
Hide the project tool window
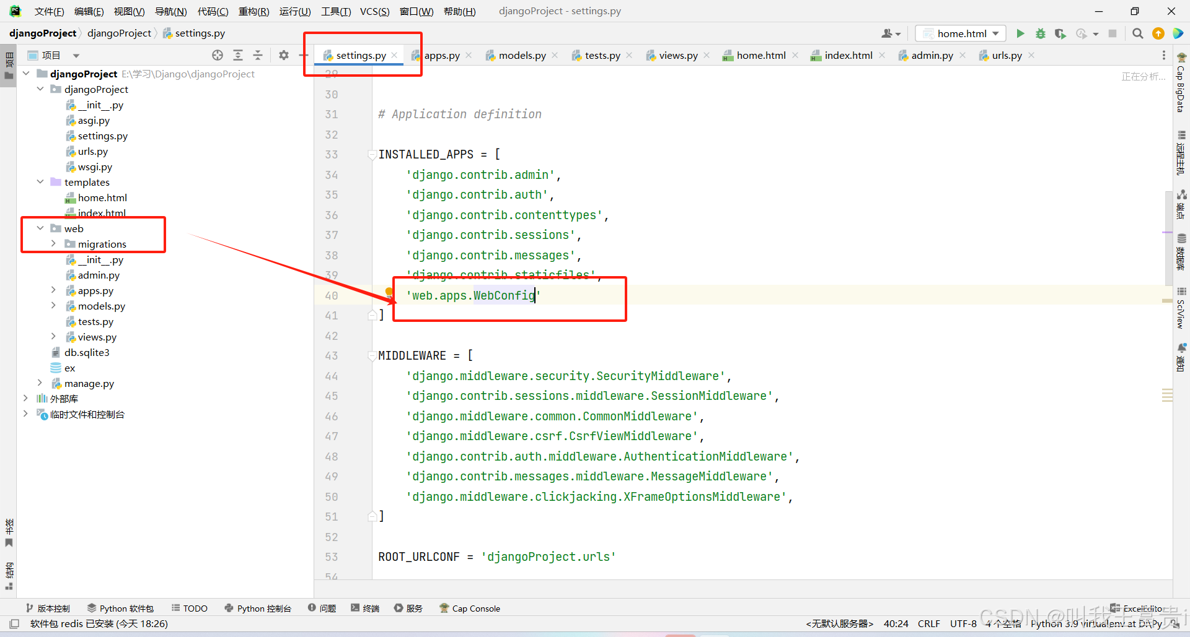[303, 55]
